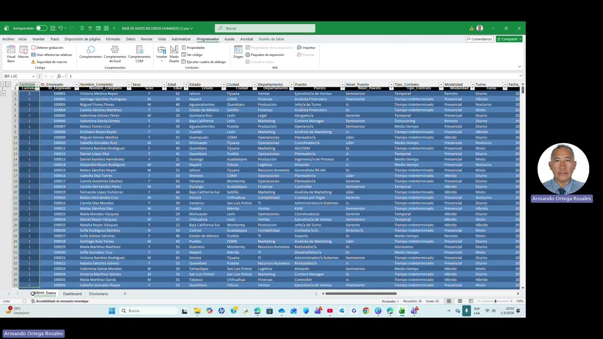This screenshot has width=603, height=339.
Task: Collapse the outline group with the minus button
Action: tap(3, 94)
